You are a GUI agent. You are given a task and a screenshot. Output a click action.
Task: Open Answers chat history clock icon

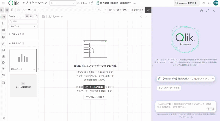pyautogui.click(x=201, y=11)
